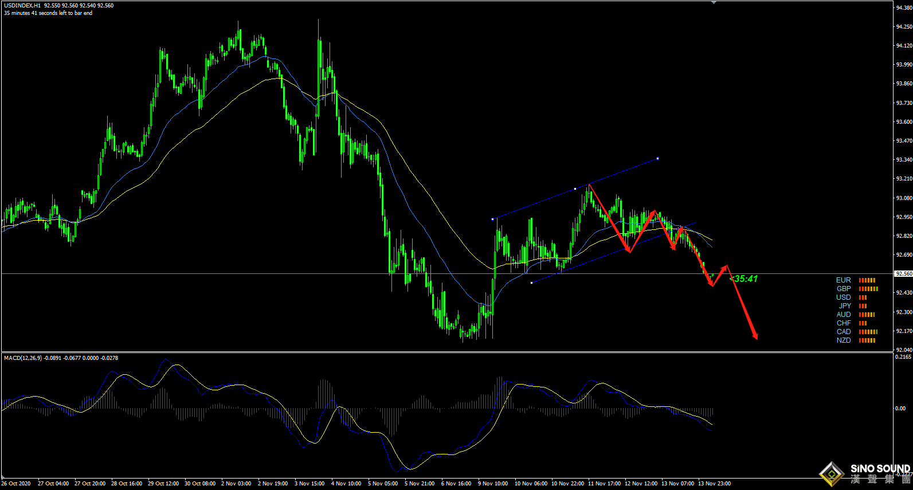Click the CAD strength meter bars
Viewport: 913px width, 490px height.
868,332
